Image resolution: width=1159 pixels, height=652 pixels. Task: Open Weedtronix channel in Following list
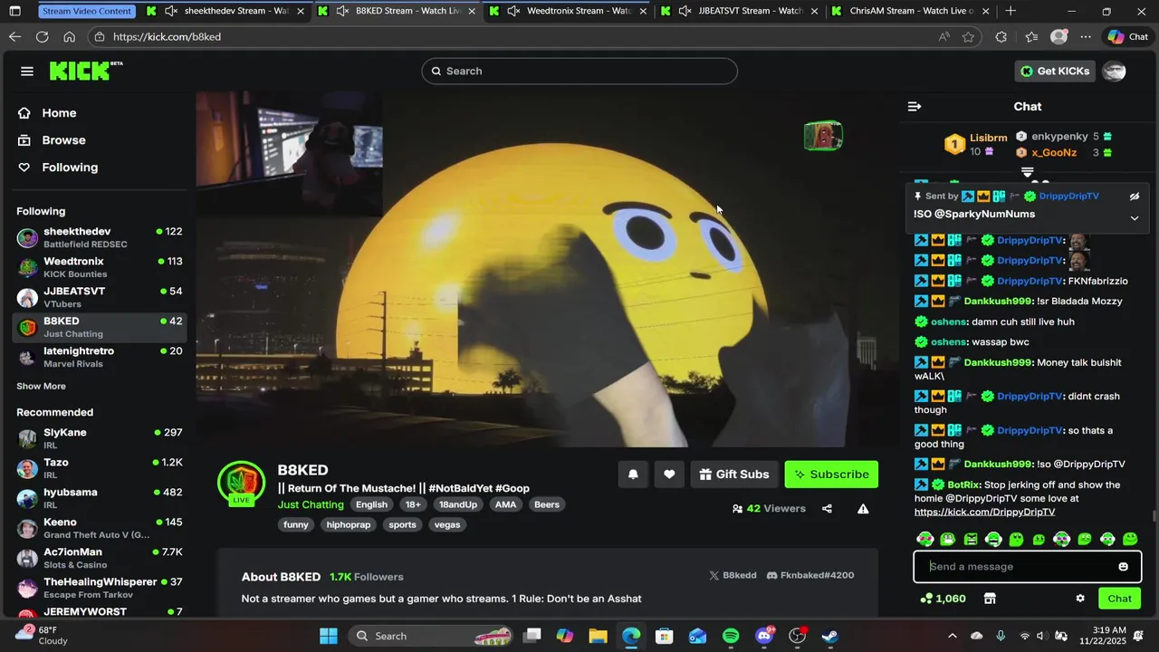(x=100, y=267)
